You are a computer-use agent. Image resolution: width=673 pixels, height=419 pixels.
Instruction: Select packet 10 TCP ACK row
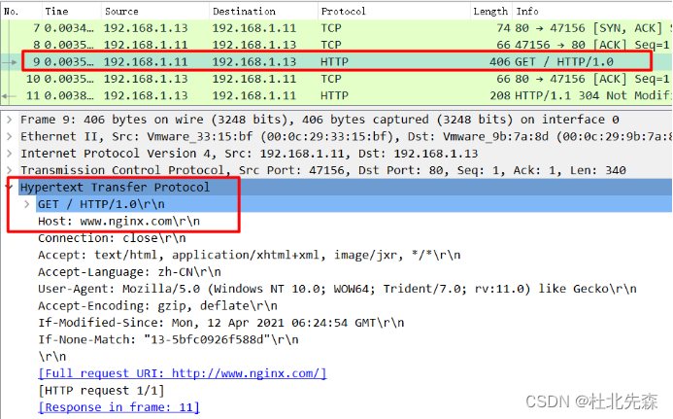336,79
